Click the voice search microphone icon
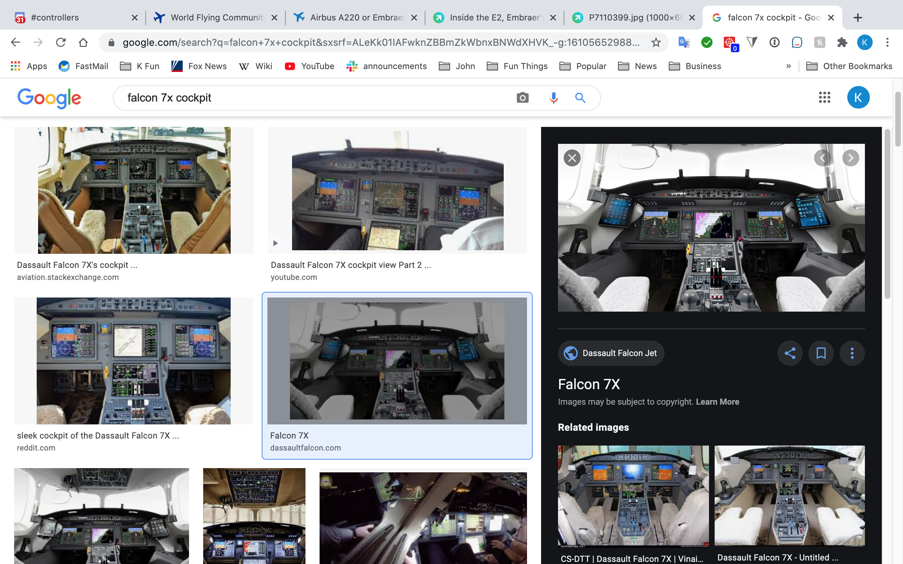903x564 pixels. point(553,98)
